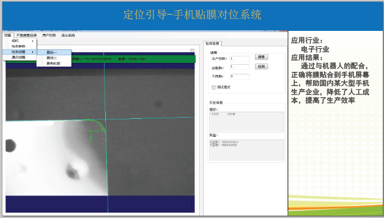The width and height of the screenshot is (384, 218).
Task: Expand the highlighted 检测设置 submenu arrow
Action: (33, 52)
